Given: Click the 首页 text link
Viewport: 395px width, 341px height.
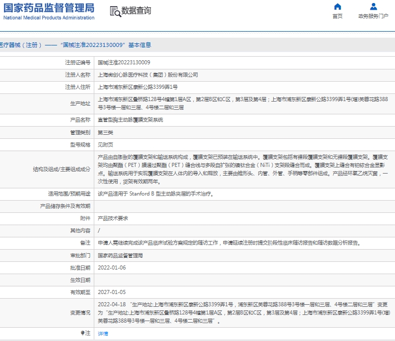Looking at the screenshot, I should tap(337, 16).
